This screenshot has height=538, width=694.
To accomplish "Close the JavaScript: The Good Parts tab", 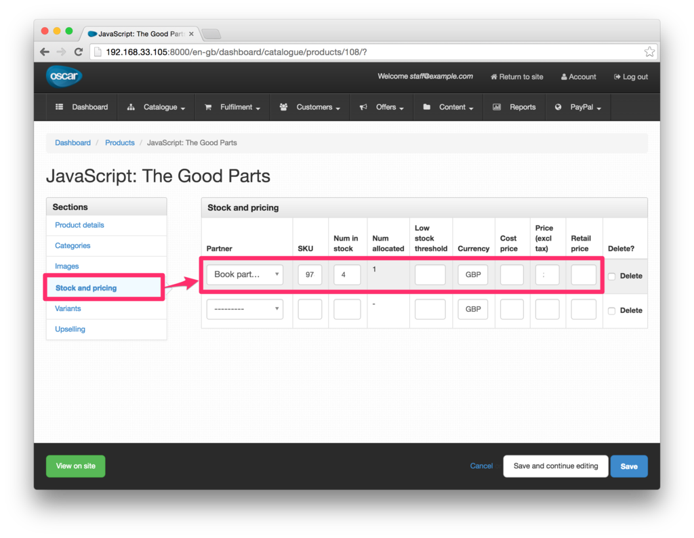I will point(191,34).
